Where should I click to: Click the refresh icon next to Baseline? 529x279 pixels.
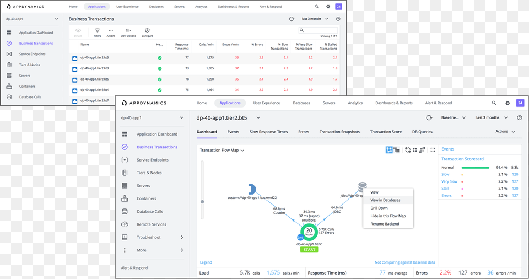(x=429, y=117)
